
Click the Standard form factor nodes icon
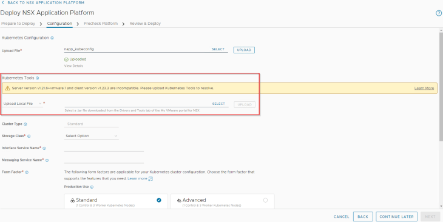[73, 200]
